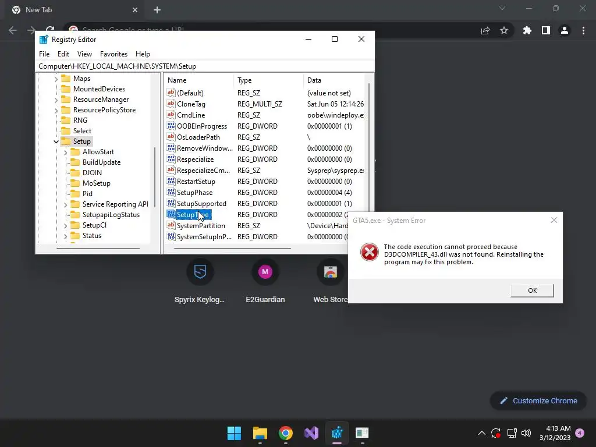
Task: Click the RemoveWindow... DWORD icon
Action: tap(171, 148)
